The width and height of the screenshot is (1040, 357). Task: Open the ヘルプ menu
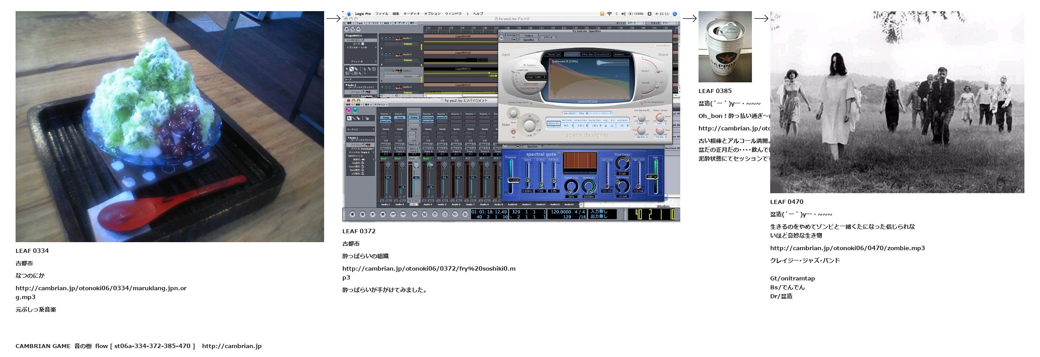point(478,14)
